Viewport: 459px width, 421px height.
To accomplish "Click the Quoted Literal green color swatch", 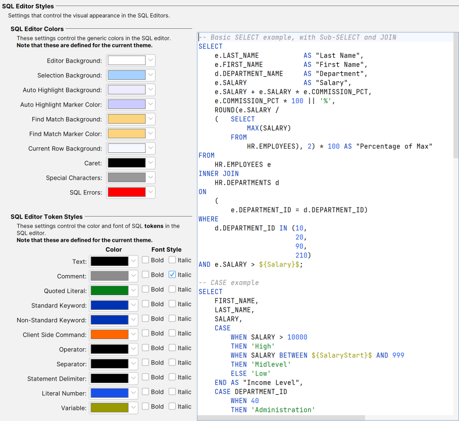I will (109, 291).
